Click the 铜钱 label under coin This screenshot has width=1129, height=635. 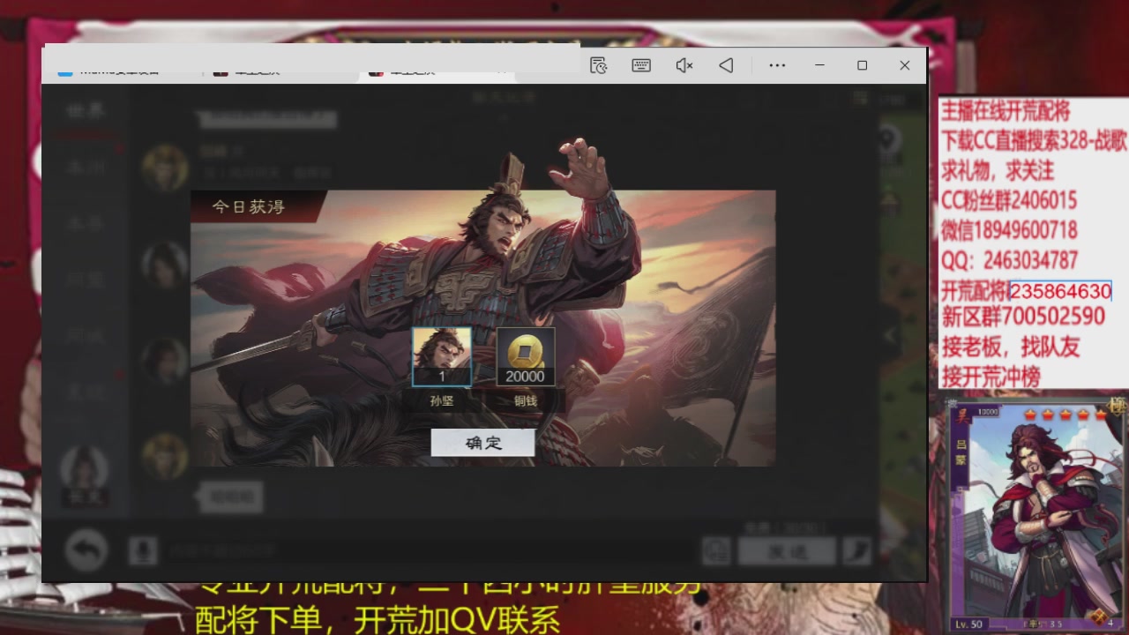[x=526, y=401]
